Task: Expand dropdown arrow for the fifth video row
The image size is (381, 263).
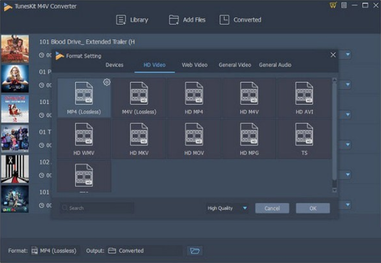Action: pos(348,175)
